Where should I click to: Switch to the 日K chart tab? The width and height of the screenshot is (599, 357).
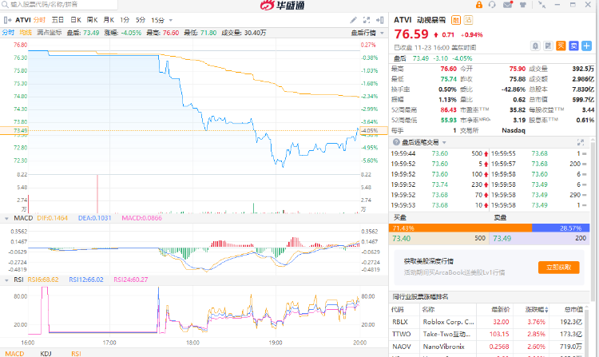click(x=75, y=19)
